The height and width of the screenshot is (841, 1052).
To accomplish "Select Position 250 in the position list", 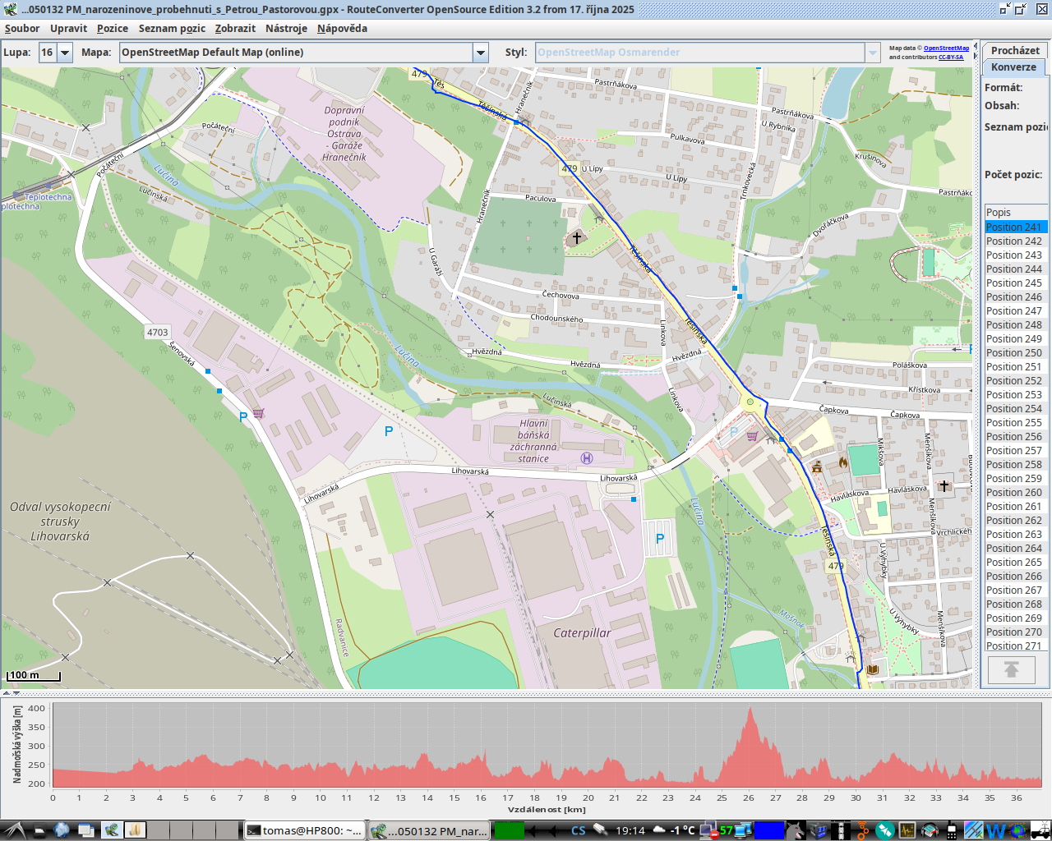I will tap(1014, 352).
